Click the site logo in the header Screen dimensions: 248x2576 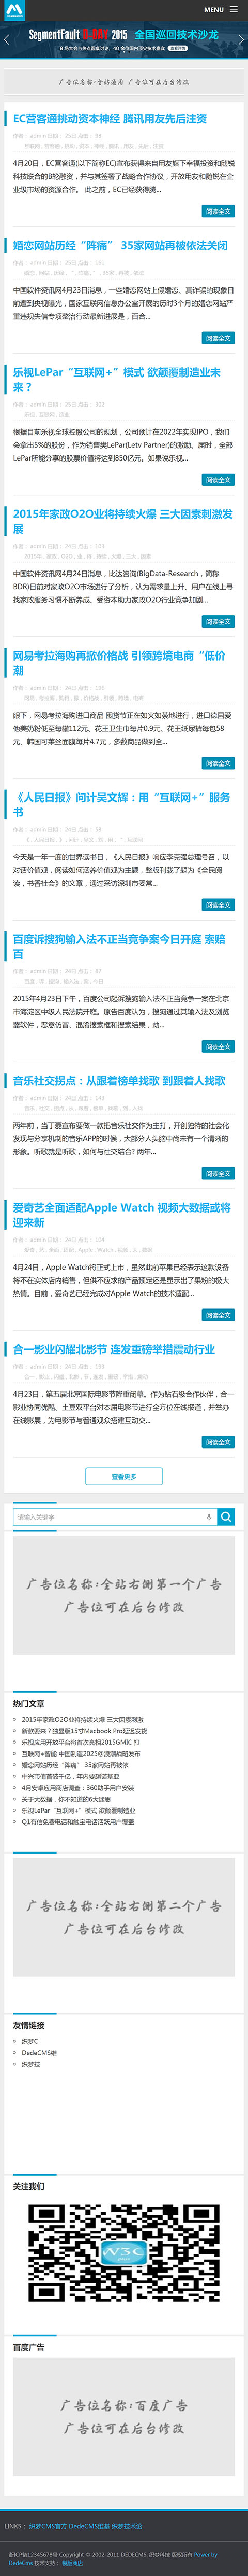(x=14, y=10)
